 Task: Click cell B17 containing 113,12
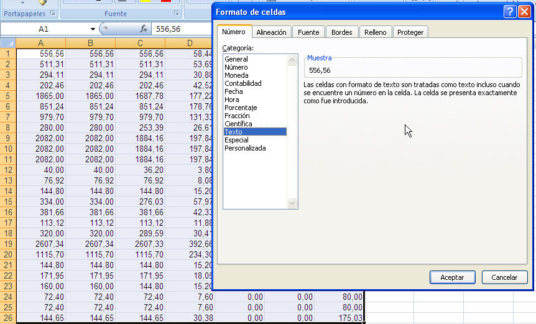91,223
